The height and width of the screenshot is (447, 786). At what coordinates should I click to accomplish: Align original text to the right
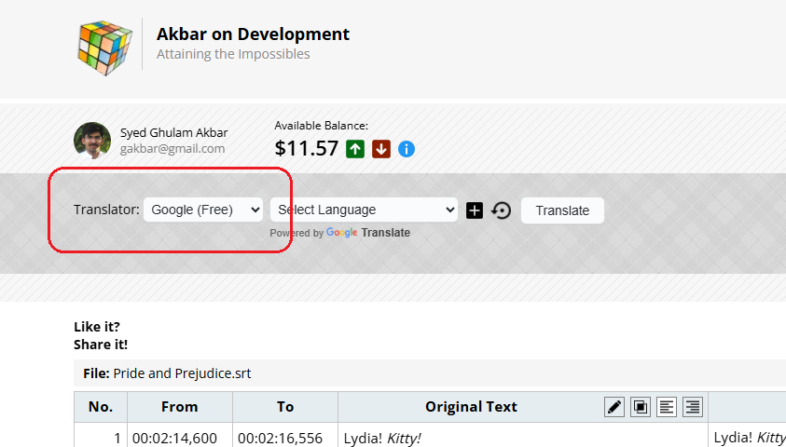coord(692,406)
